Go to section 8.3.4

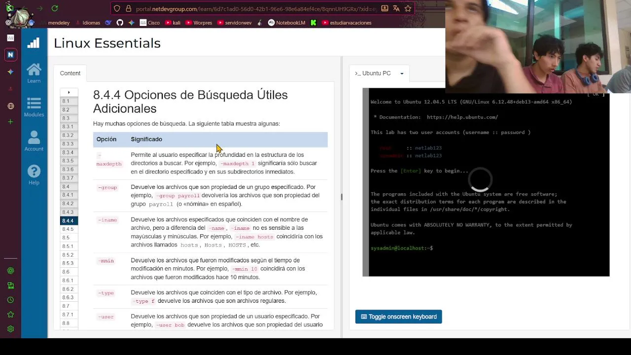[x=69, y=152]
